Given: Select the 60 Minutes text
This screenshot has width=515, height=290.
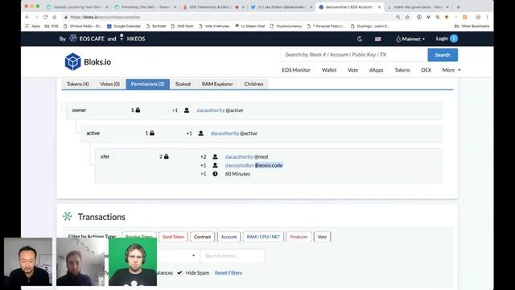Looking at the screenshot, I should coord(237,174).
